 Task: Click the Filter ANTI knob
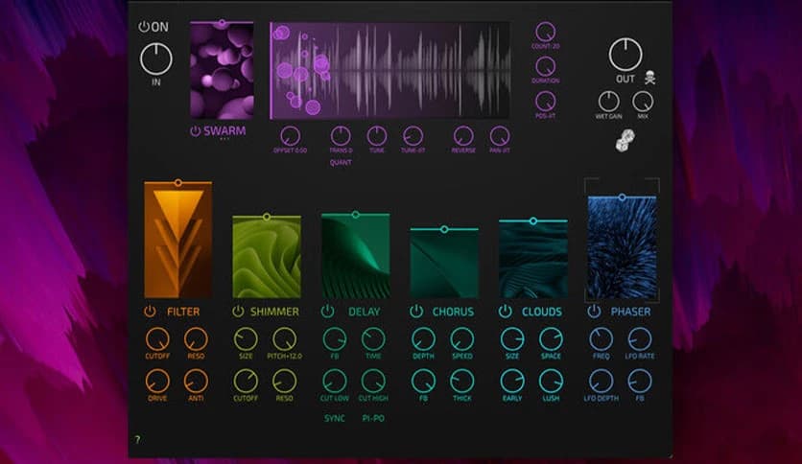point(196,382)
